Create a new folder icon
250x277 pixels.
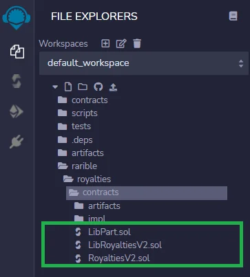pyautogui.click(x=83, y=87)
